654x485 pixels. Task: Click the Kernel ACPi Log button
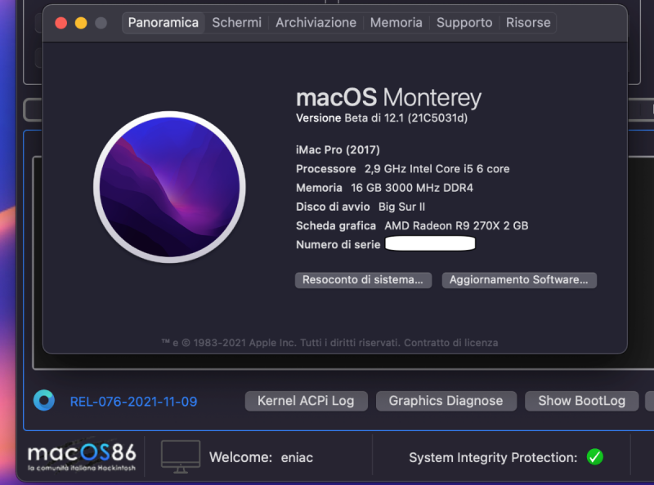[306, 401]
